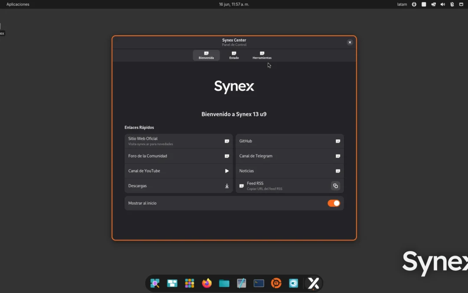The image size is (468, 293).
Task: Switch to the Herramientas tab
Action: tap(262, 55)
